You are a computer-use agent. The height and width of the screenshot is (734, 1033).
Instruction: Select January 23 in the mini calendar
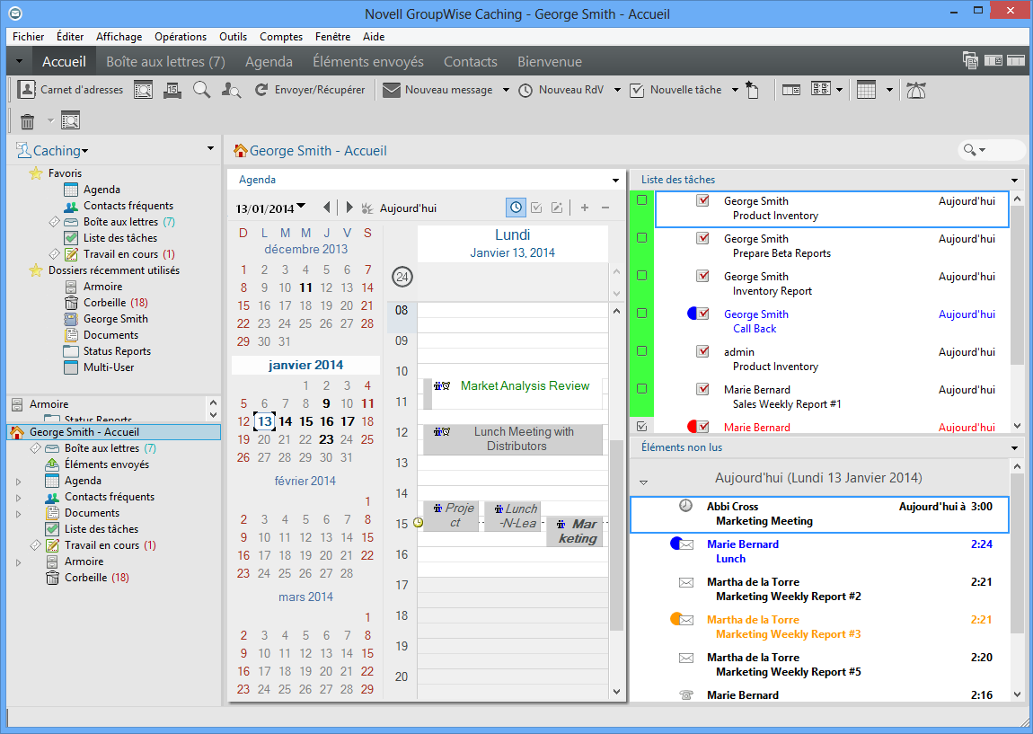[x=326, y=439]
